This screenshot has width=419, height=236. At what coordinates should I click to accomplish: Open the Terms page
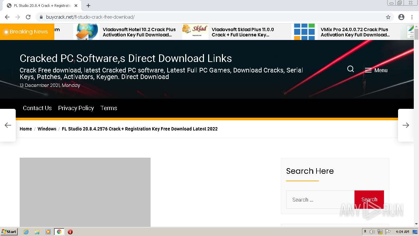[109, 108]
